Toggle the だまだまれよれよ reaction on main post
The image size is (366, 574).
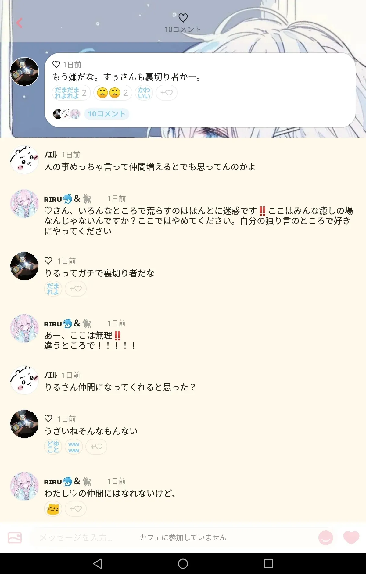pyautogui.click(x=71, y=93)
